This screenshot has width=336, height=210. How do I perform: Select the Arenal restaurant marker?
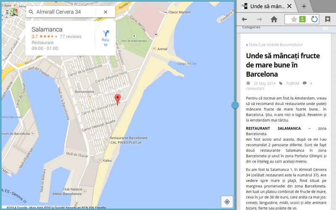[x=154, y=49]
